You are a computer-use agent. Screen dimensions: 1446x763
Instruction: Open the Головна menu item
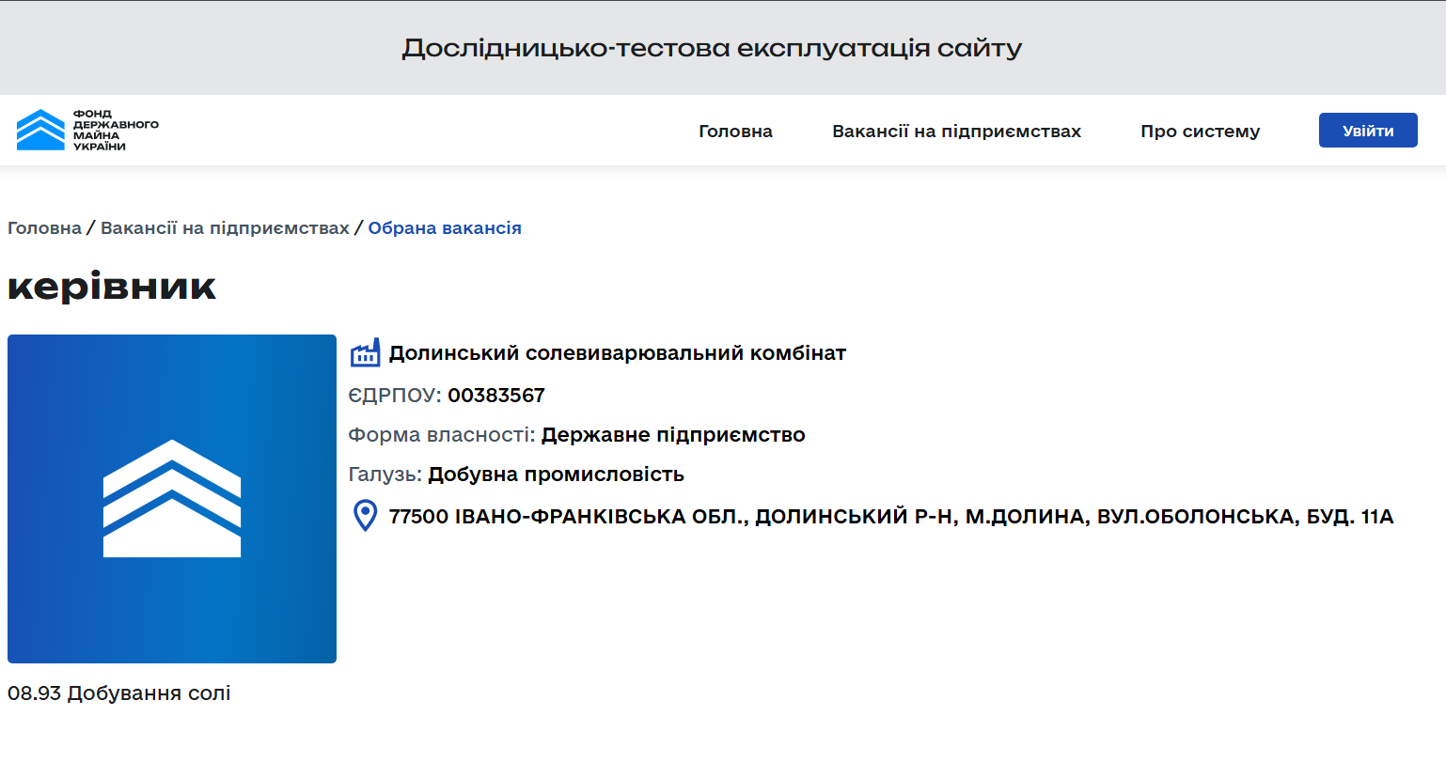735,132
